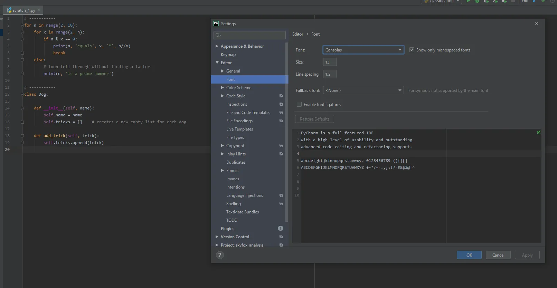
Task: Click the Debug bug icon in the top toolbar
Action: tap(477, 1)
